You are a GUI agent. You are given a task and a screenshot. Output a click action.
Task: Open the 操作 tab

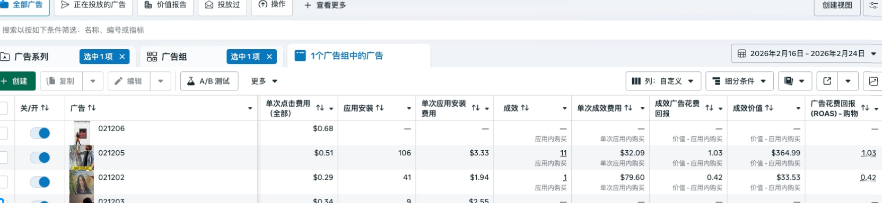(272, 5)
